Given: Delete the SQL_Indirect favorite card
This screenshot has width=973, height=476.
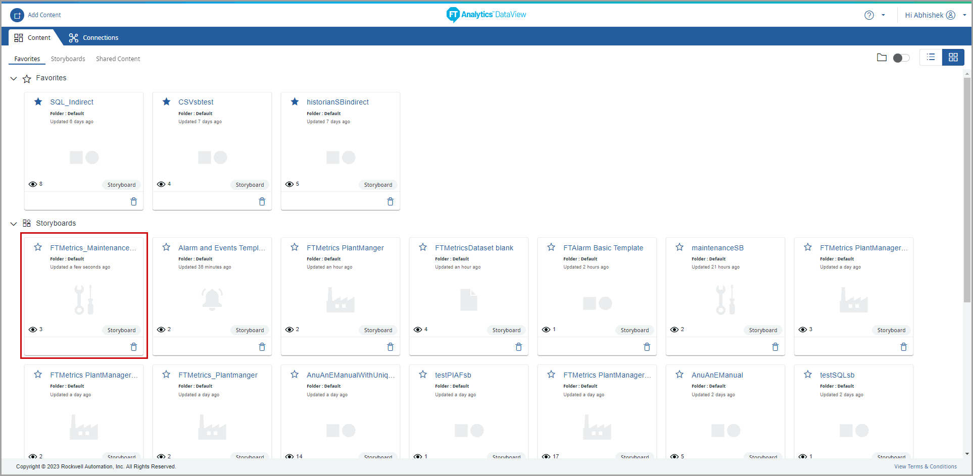Looking at the screenshot, I should click(x=134, y=201).
